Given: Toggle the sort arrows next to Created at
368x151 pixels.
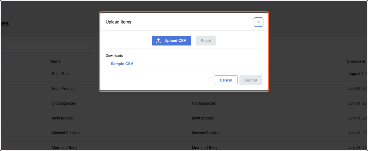Looking at the screenshot, I should coord(339,61).
